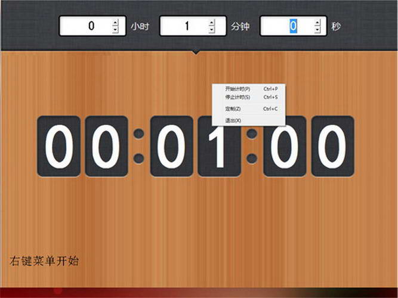The width and height of the screenshot is (398, 298).
Task: Click the second hours digit tile
Action: [106, 146]
